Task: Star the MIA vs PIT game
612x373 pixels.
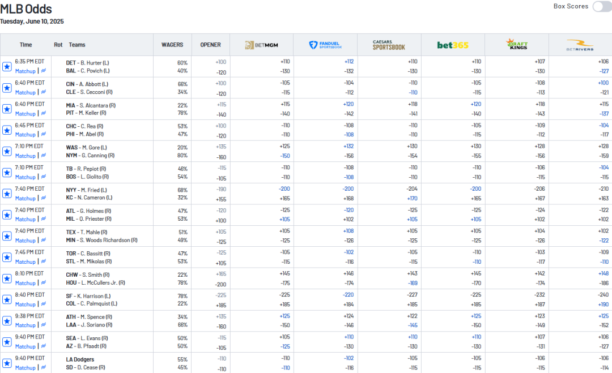Action: [x=7, y=109]
